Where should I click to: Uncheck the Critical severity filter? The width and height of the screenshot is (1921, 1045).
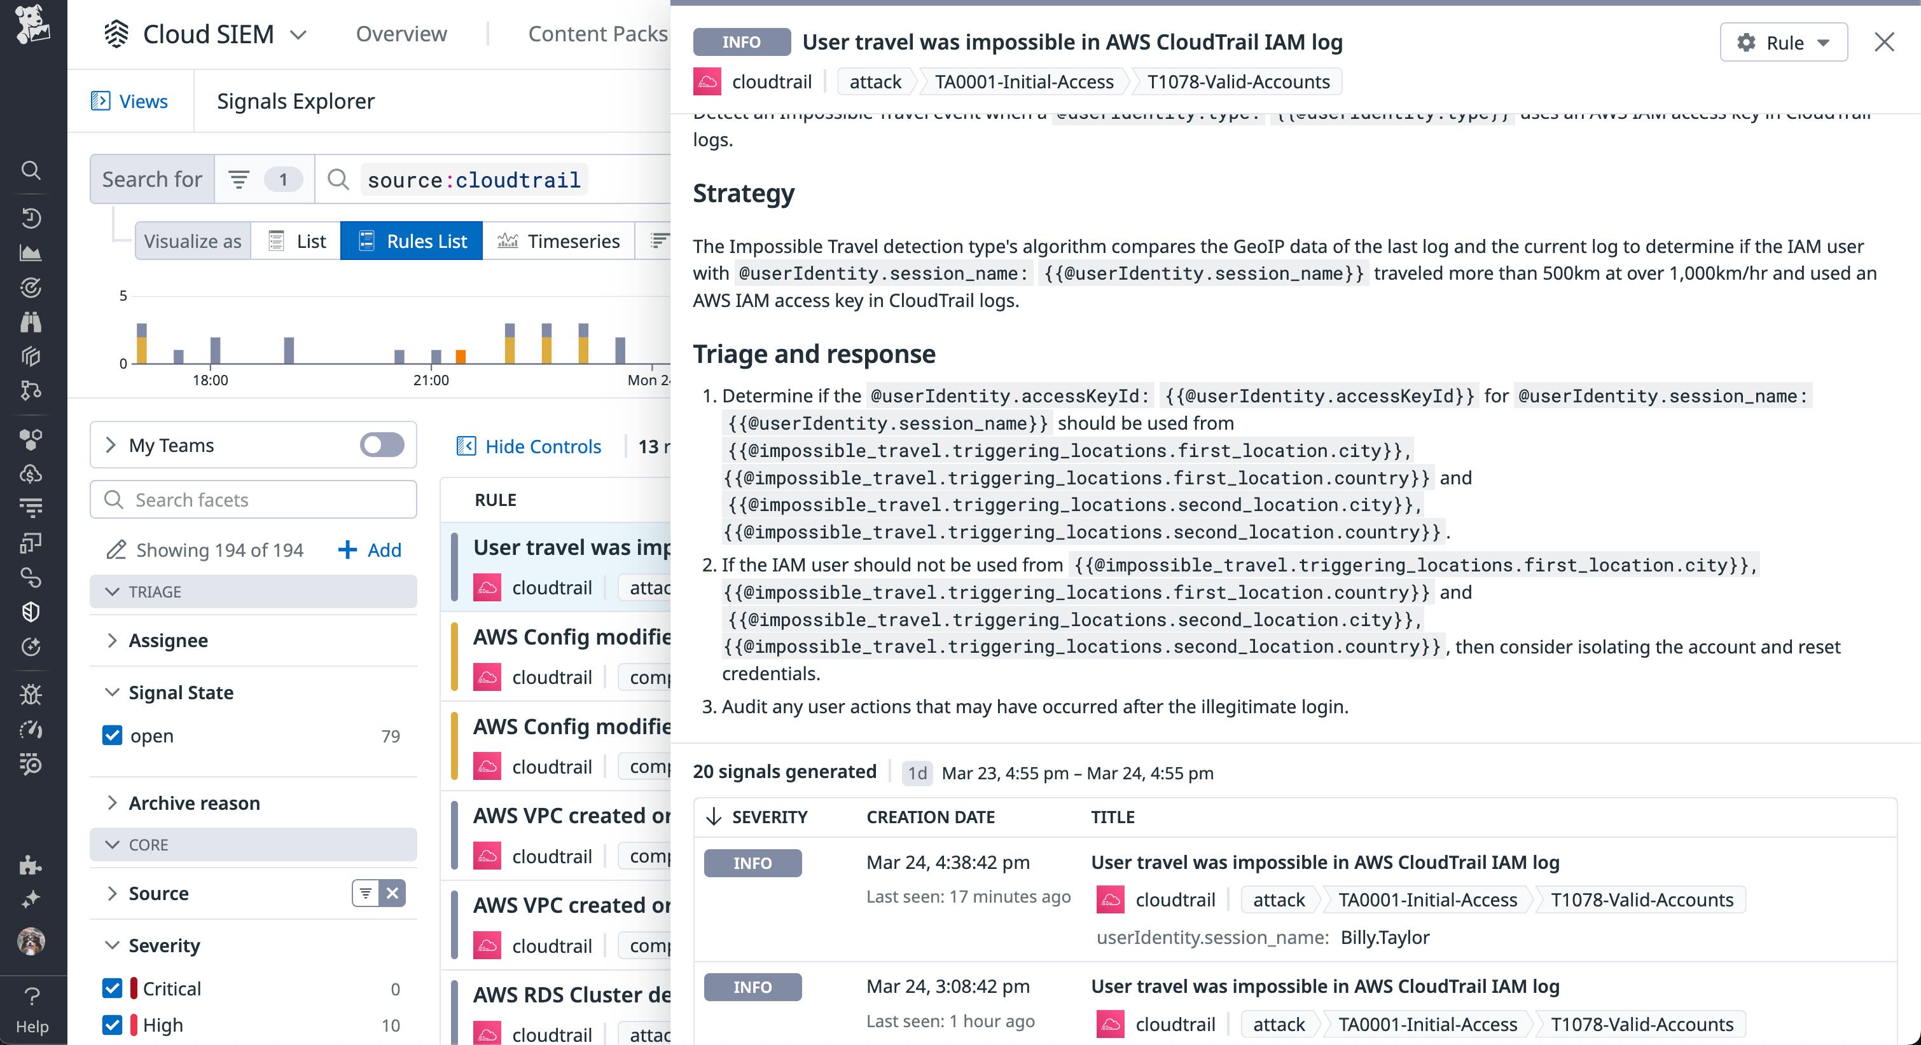pos(113,989)
